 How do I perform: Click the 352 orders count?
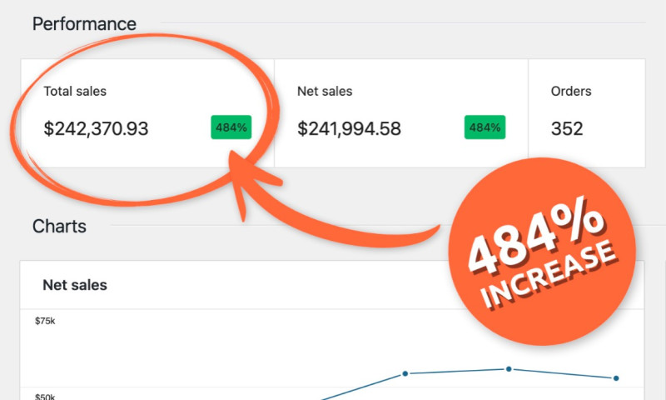click(567, 129)
